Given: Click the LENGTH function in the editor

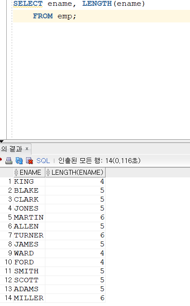Looking at the screenshot, I should pyautogui.click(x=97, y=4).
